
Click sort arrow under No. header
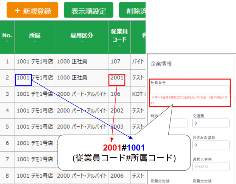7,41
